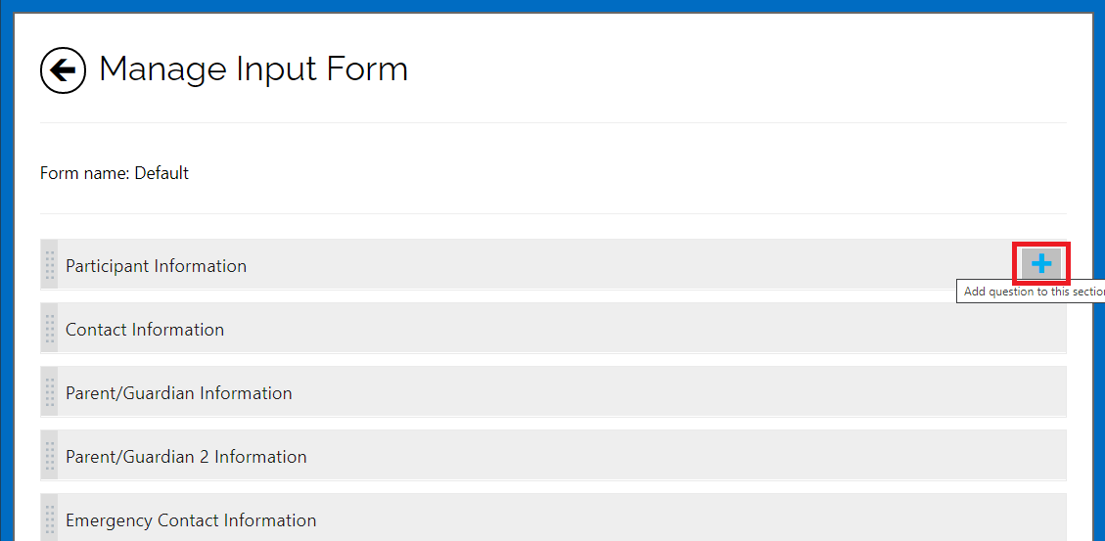This screenshot has width=1105, height=541.
Task: Click the blue window border at top
Action: coord(552,6)
